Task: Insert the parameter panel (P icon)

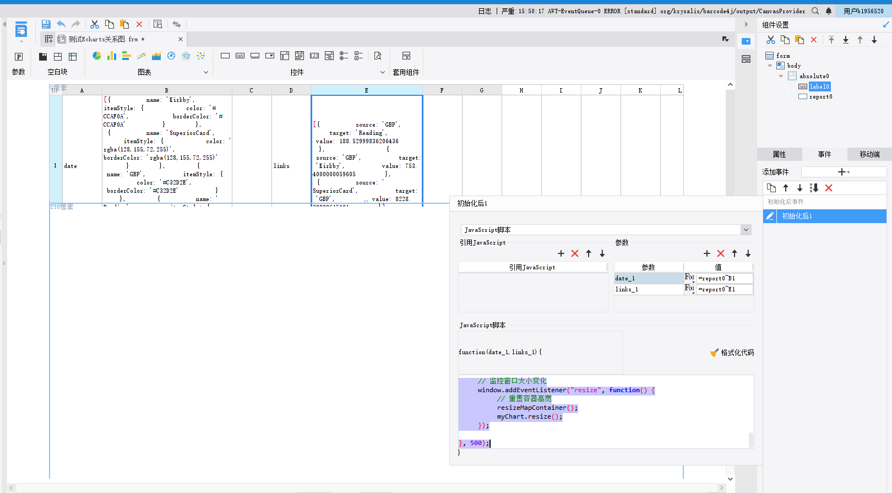Action: 19,56
